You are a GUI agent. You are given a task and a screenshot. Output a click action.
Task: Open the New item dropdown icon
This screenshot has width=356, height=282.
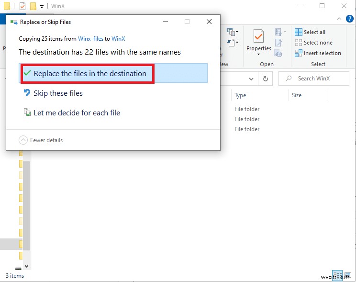coord(233,32)
